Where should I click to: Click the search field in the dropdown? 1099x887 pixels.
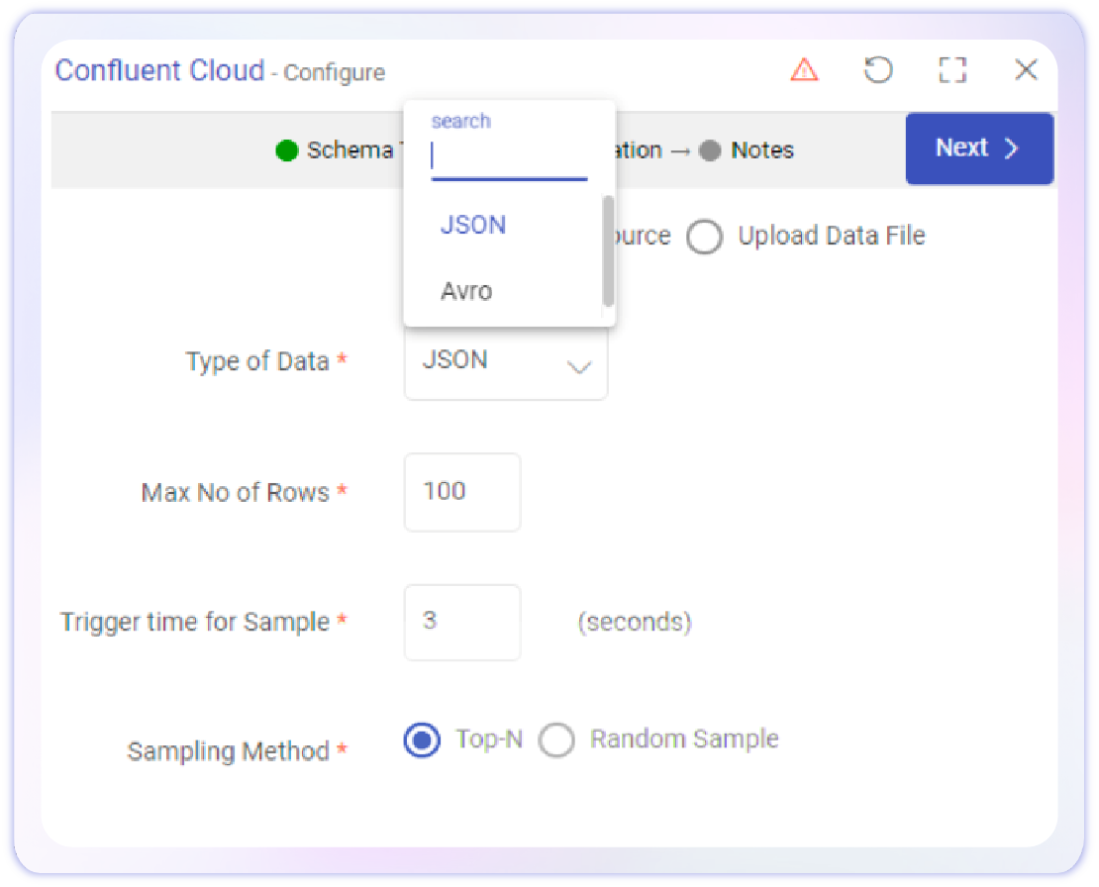click(509, 157)
